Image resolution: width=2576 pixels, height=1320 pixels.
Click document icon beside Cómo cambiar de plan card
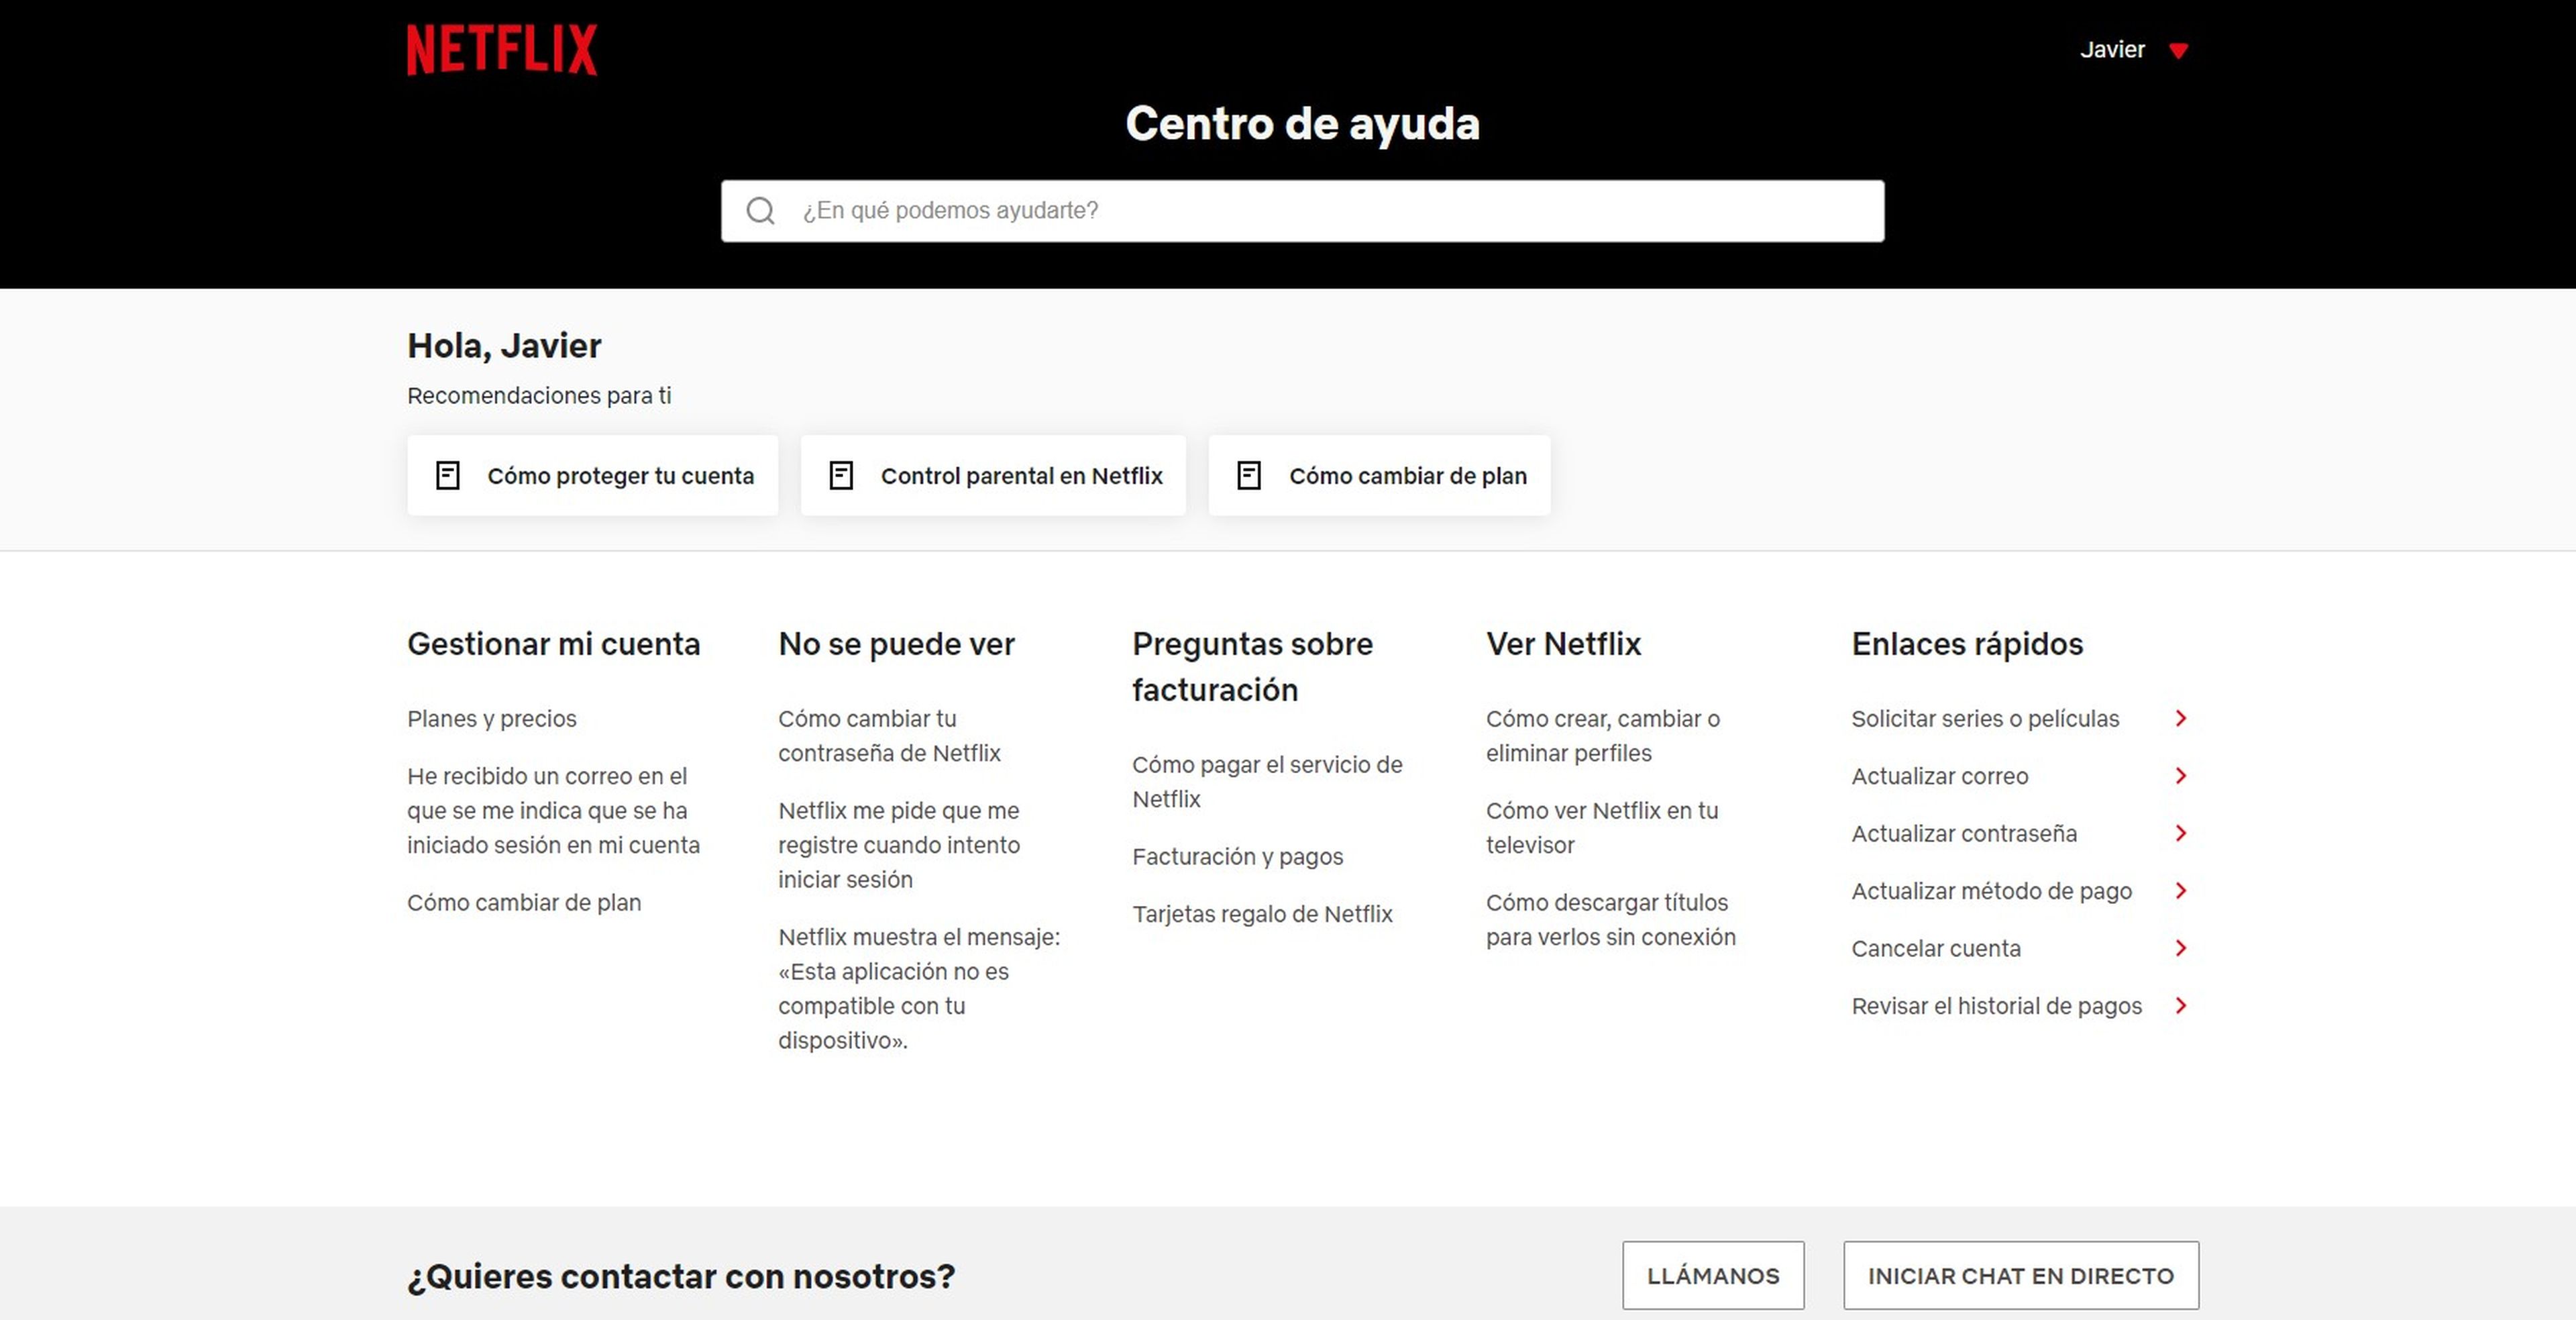(x=1249, y=476)
